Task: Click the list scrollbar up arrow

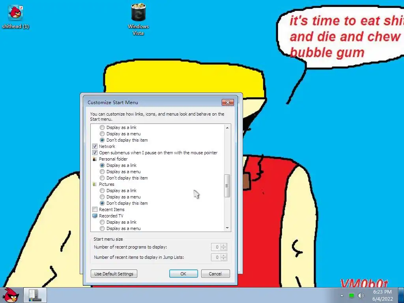Action: (x=227, y=128)
